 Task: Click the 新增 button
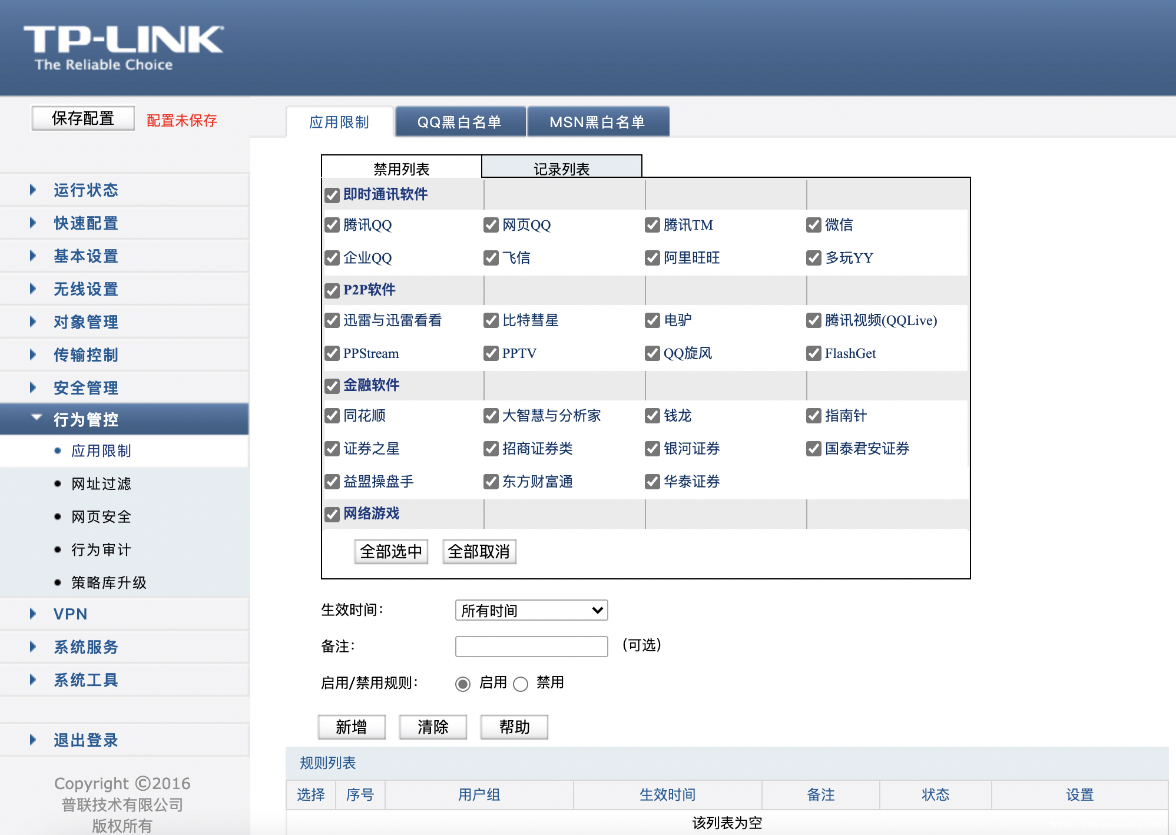click(x=352, y=727)
